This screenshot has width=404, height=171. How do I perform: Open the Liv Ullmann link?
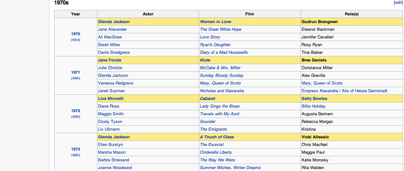109,129
